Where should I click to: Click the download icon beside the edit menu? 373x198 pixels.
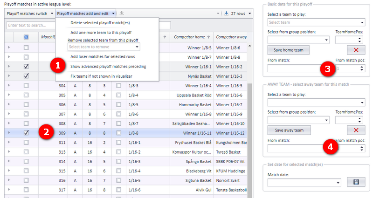click(x=122, y=14)
